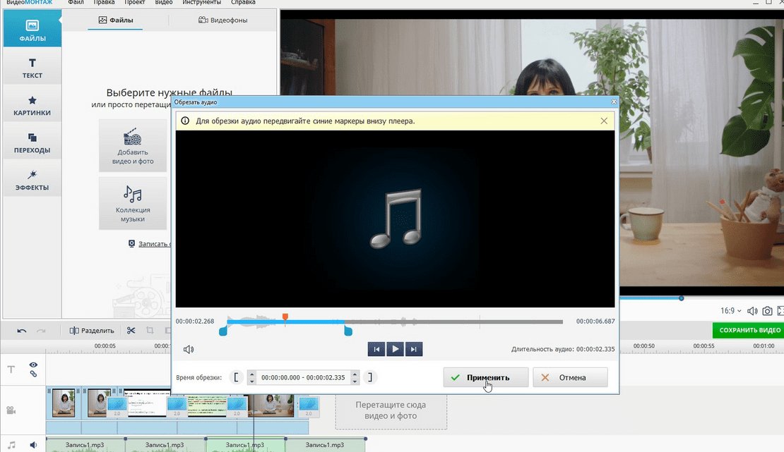The height and width of the screenshot is (452, 784).
Task: Switch to the Видеофоны tab
Action: (223, 20)
